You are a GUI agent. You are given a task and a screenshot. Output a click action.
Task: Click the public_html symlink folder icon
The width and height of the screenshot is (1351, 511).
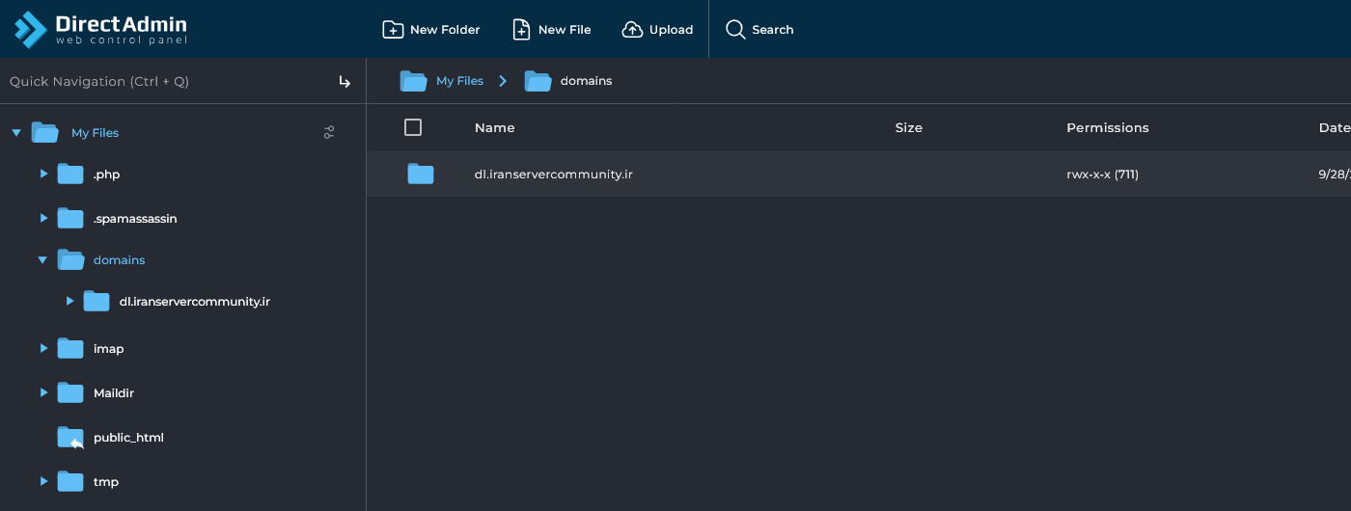[x=70, y=438]
